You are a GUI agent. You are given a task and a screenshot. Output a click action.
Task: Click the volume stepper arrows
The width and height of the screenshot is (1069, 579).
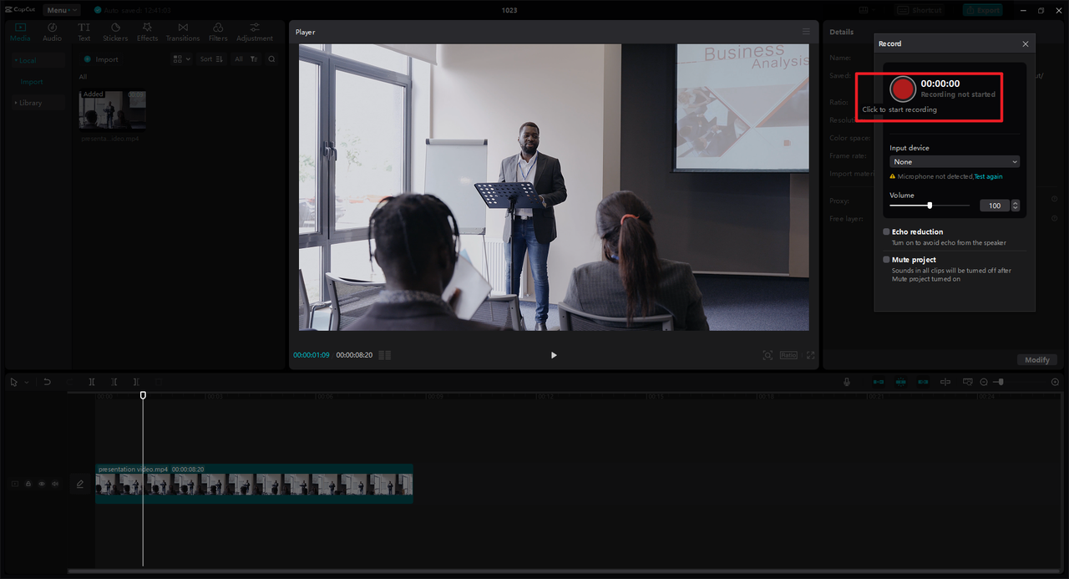coord(1016,206)
